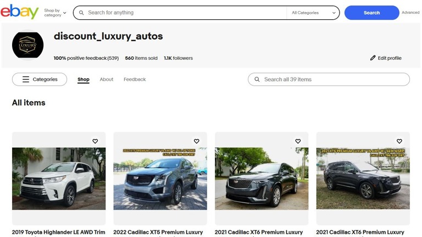Select the Shop tab
Image resolution: width=422 pixels, height=237 pixels.
84,80
